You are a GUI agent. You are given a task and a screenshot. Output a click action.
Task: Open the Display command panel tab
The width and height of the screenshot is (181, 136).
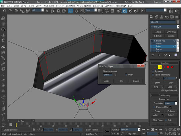(172, 17)
